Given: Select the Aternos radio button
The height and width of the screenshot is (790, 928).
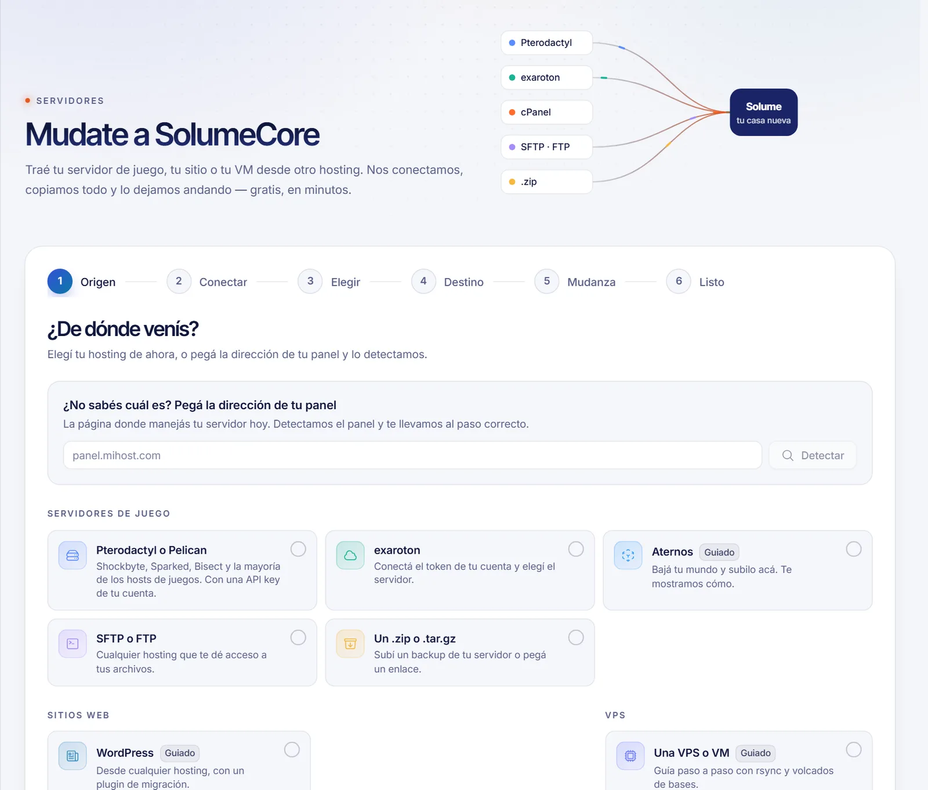Looking at the screenshot, I should 854,549.
